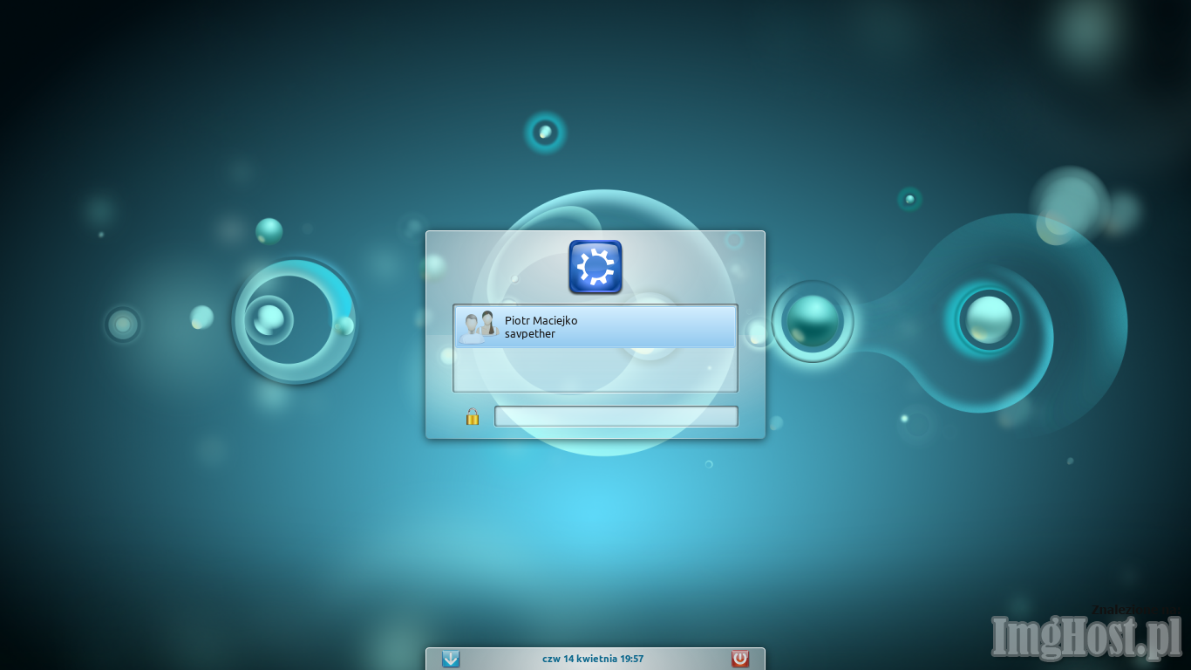Open session menu via blue arrow icon
This screenshot has width=1191, height=670.
[x=451, y=659]
